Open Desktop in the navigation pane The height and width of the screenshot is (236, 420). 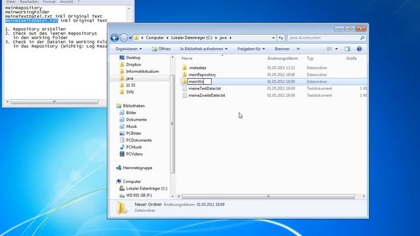(133, 58)
